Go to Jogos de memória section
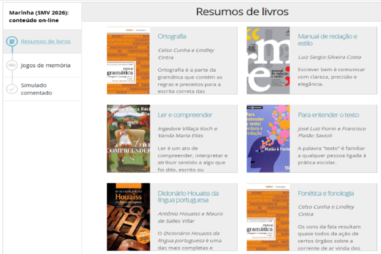This screenshot has width=381, height=254. 46,65
